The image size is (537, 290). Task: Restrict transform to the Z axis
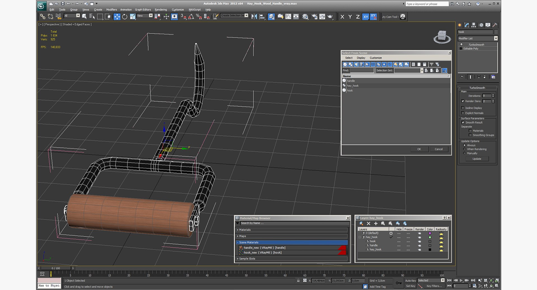[357, 17]
